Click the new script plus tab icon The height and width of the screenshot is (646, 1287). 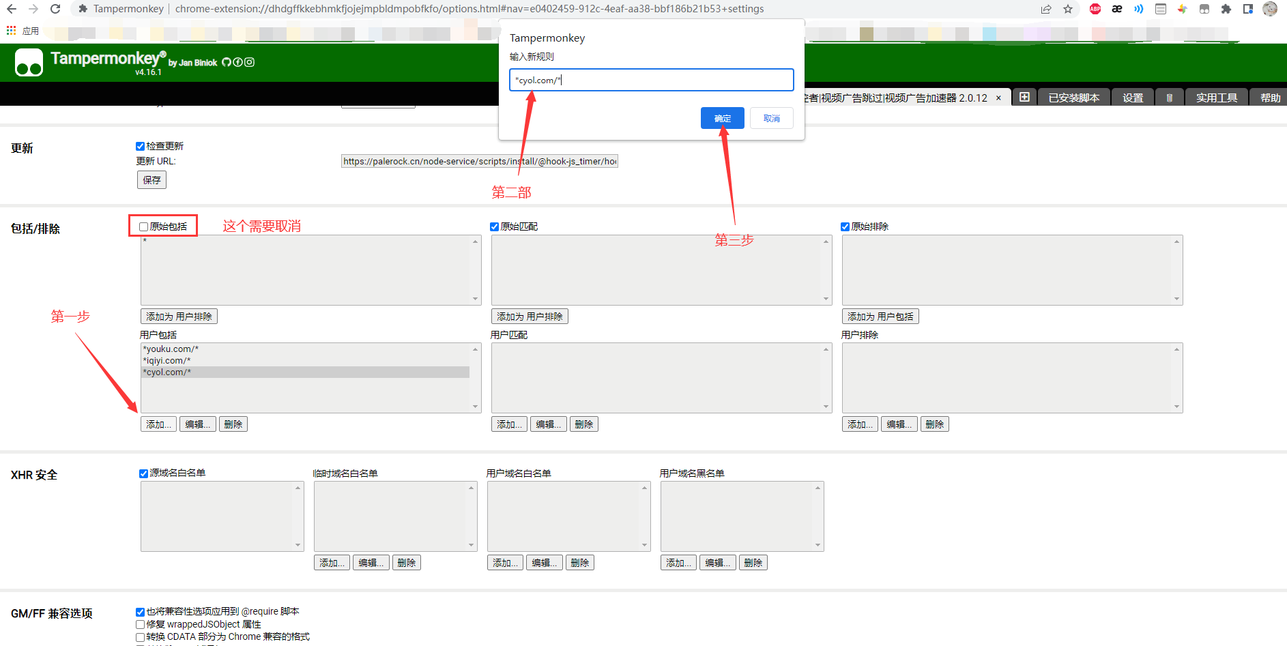coord(1024,98)
